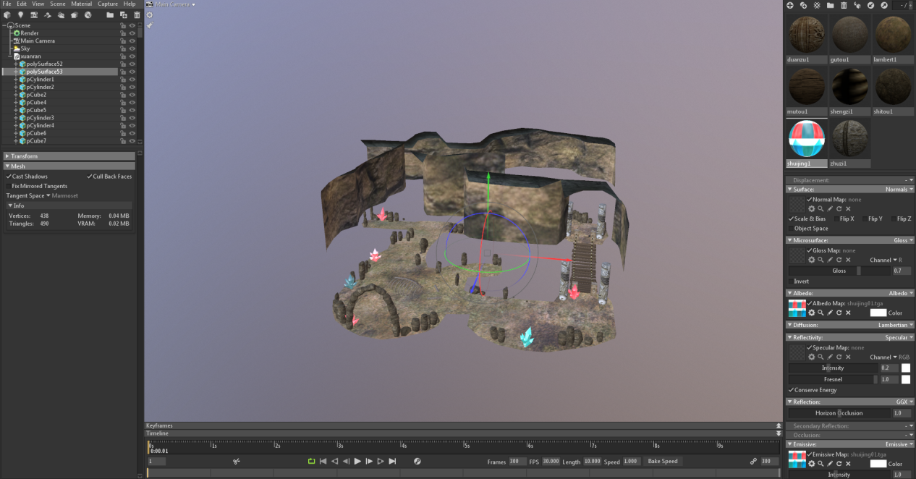
Task: Open Diffusion Lambertian dropdown
Action: click(897, 325)
